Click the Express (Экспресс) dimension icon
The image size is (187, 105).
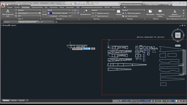60,16
